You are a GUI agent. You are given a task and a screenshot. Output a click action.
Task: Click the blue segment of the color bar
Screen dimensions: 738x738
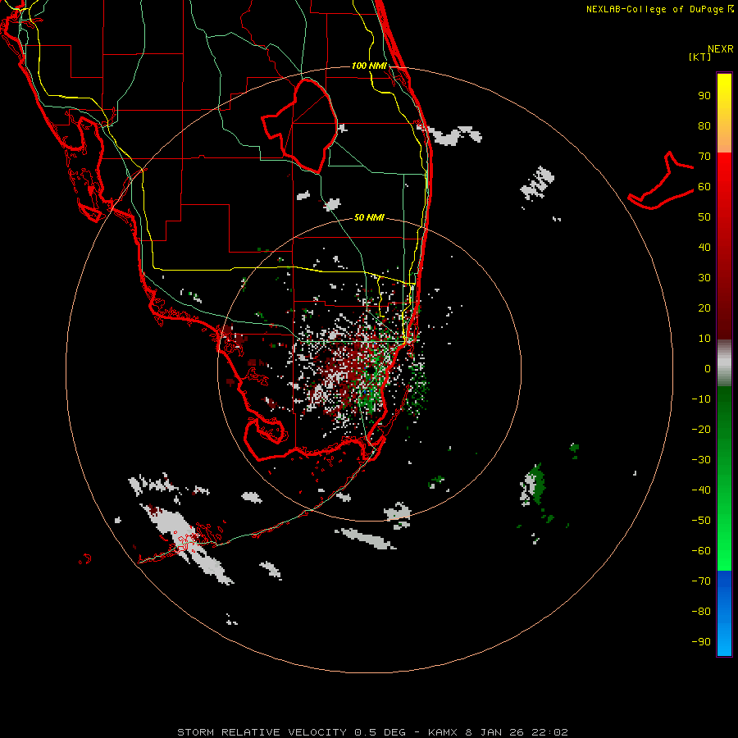click(724, 613)
